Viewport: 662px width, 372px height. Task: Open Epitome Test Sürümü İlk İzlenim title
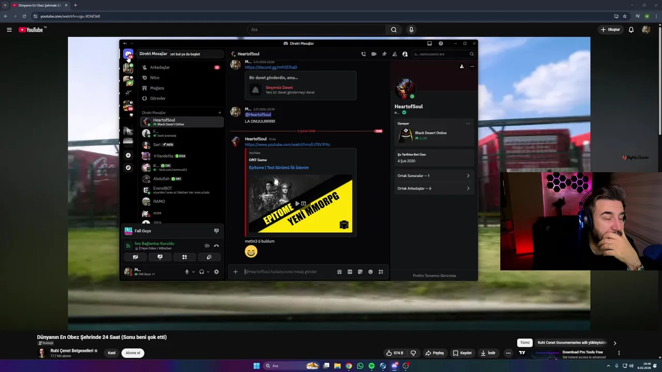[x=279, y=167]
